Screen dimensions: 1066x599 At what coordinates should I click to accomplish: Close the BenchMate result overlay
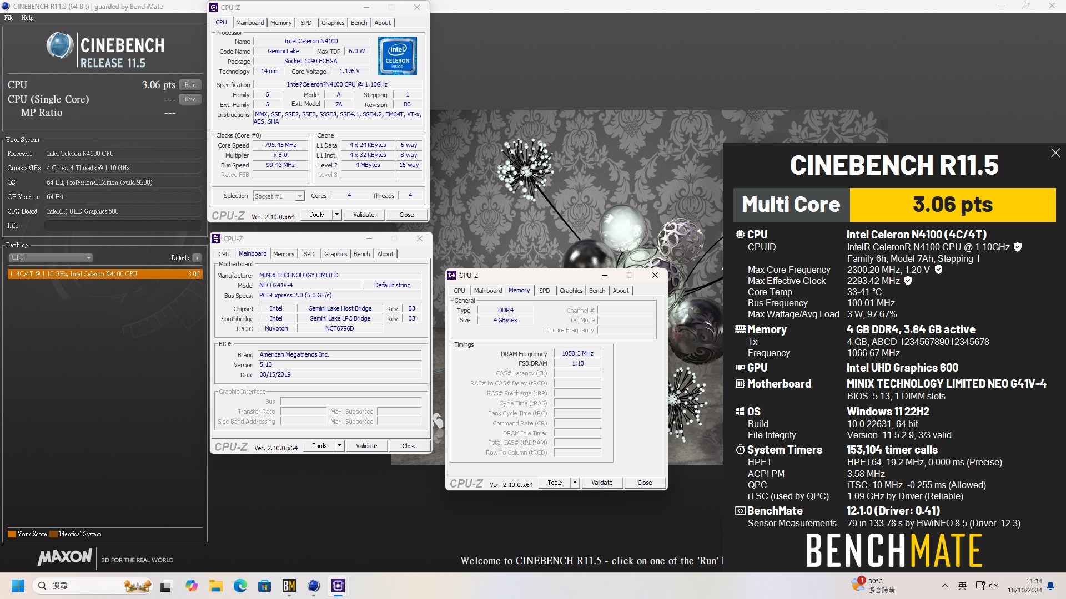click(x=1055, y=153)
